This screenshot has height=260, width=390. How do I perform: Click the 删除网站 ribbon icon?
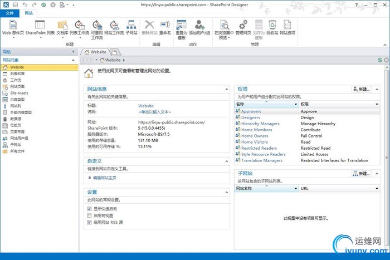pyautogui.click(x=149, y=25)
